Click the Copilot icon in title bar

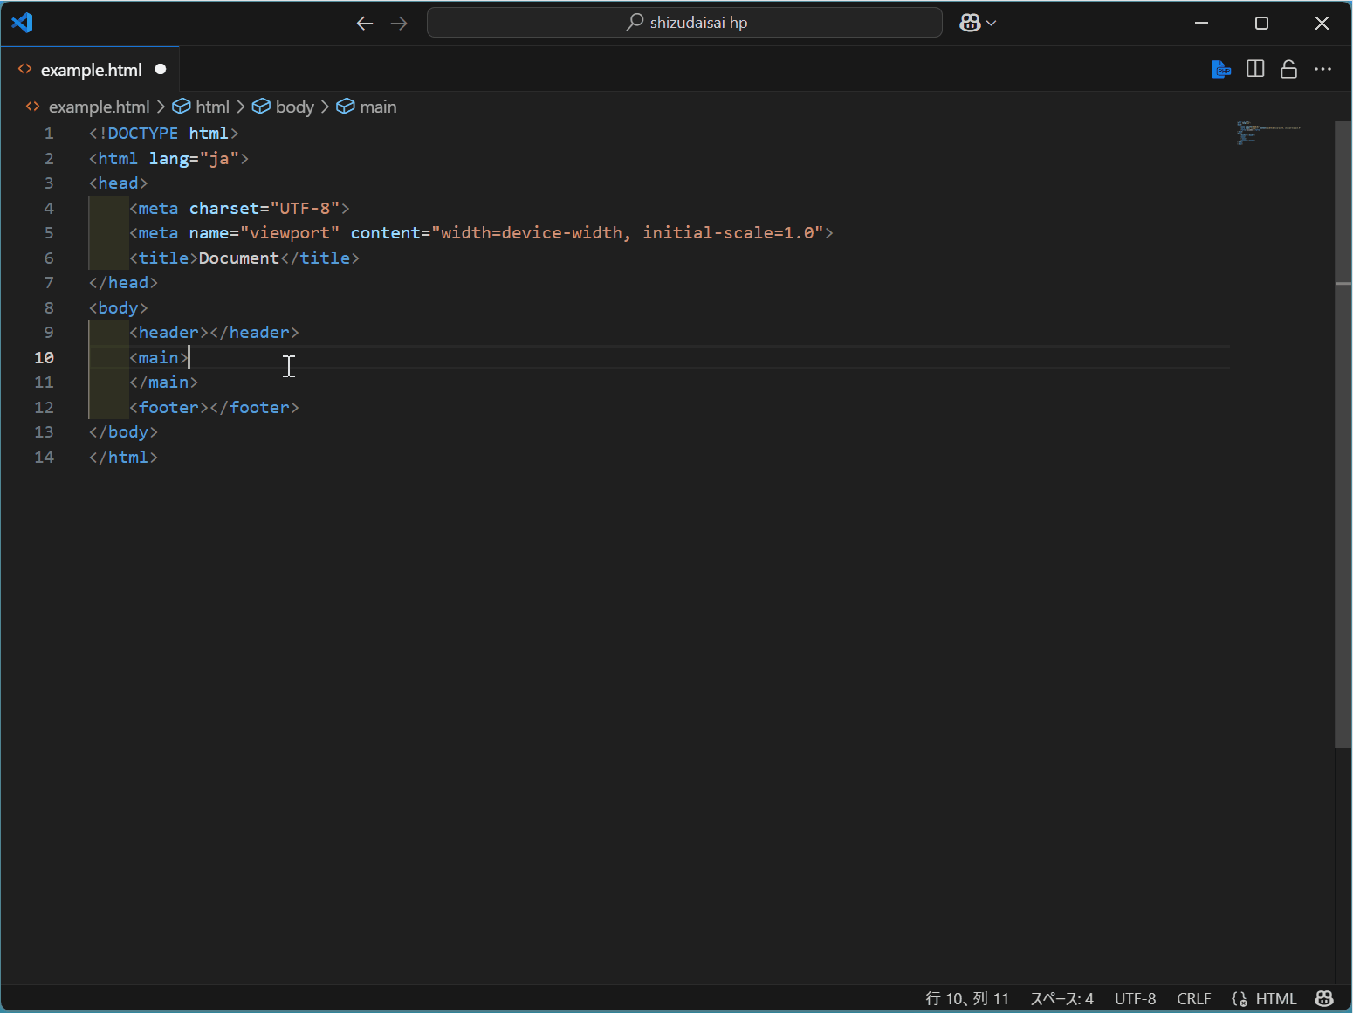pyautogui.click(x=969, y=23)
